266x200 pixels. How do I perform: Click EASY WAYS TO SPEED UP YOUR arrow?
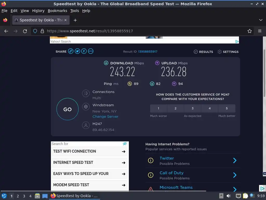tap(123, 174)
